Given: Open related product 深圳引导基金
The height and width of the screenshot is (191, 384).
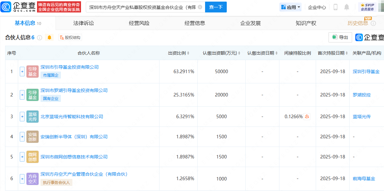Looking at the screenshot, I should pyautogui.click(x=366, y=72).
